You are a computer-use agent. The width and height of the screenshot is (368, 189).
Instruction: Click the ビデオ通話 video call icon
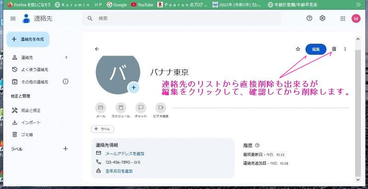pos(161,108)
